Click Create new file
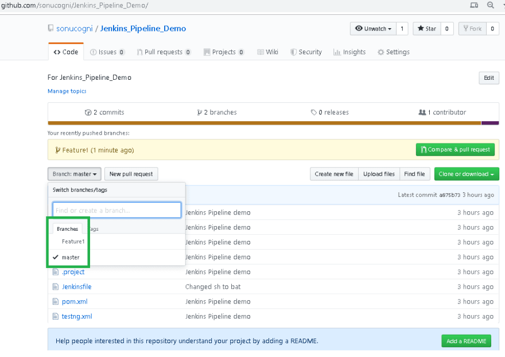The image size is (505, 357). click(334, 174)
